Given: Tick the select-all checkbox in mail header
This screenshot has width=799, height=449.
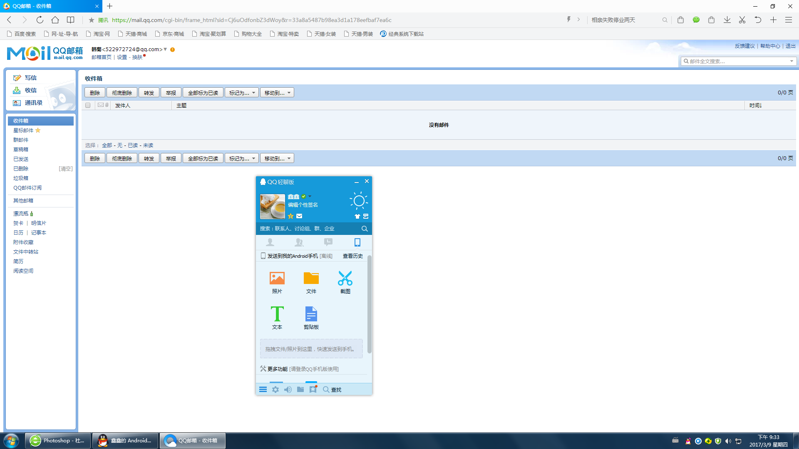Looking at the screenshot, I should [x=88, y=105].
